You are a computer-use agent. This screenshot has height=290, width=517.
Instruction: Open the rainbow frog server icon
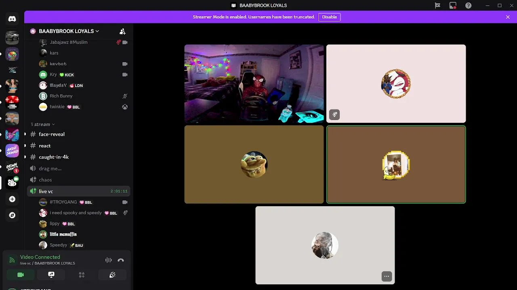(12, 54)
